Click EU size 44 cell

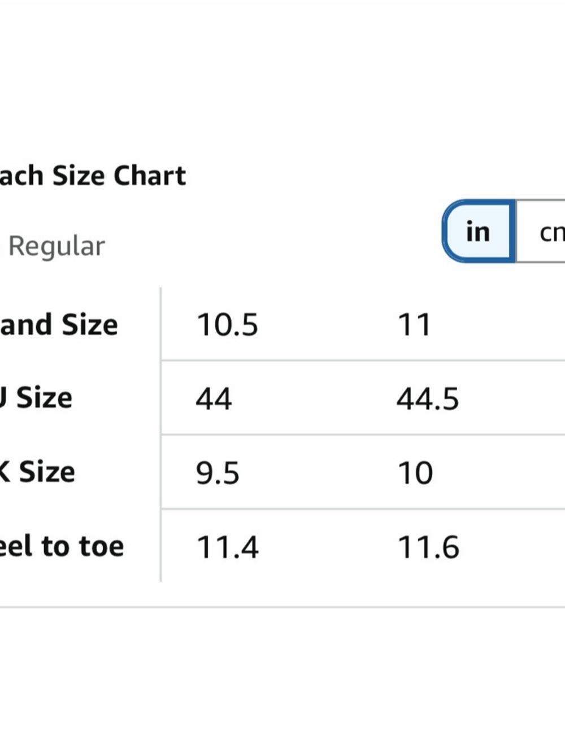tap(214, 399)
